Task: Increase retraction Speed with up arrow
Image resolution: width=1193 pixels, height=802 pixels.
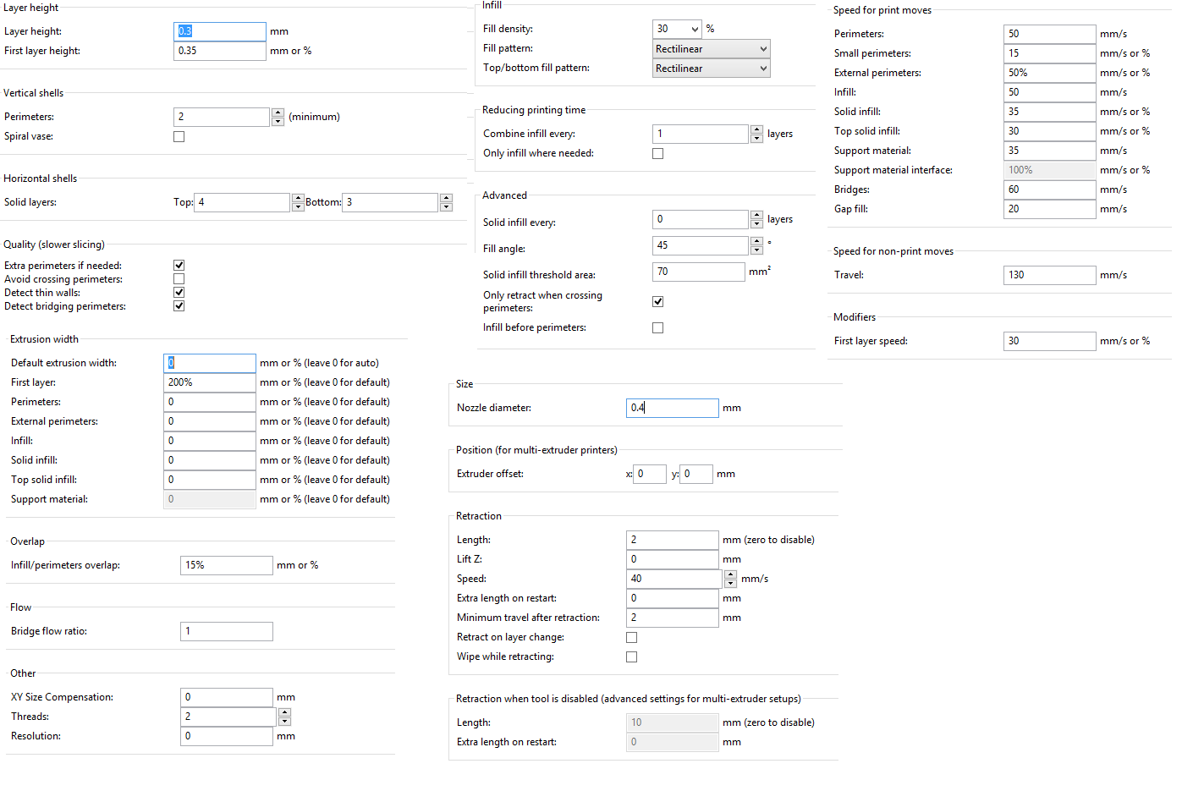Action: click(x=730, y=574)
